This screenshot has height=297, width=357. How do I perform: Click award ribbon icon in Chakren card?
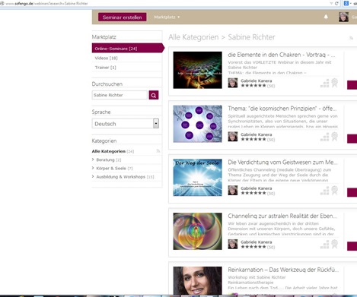(335, 83)
